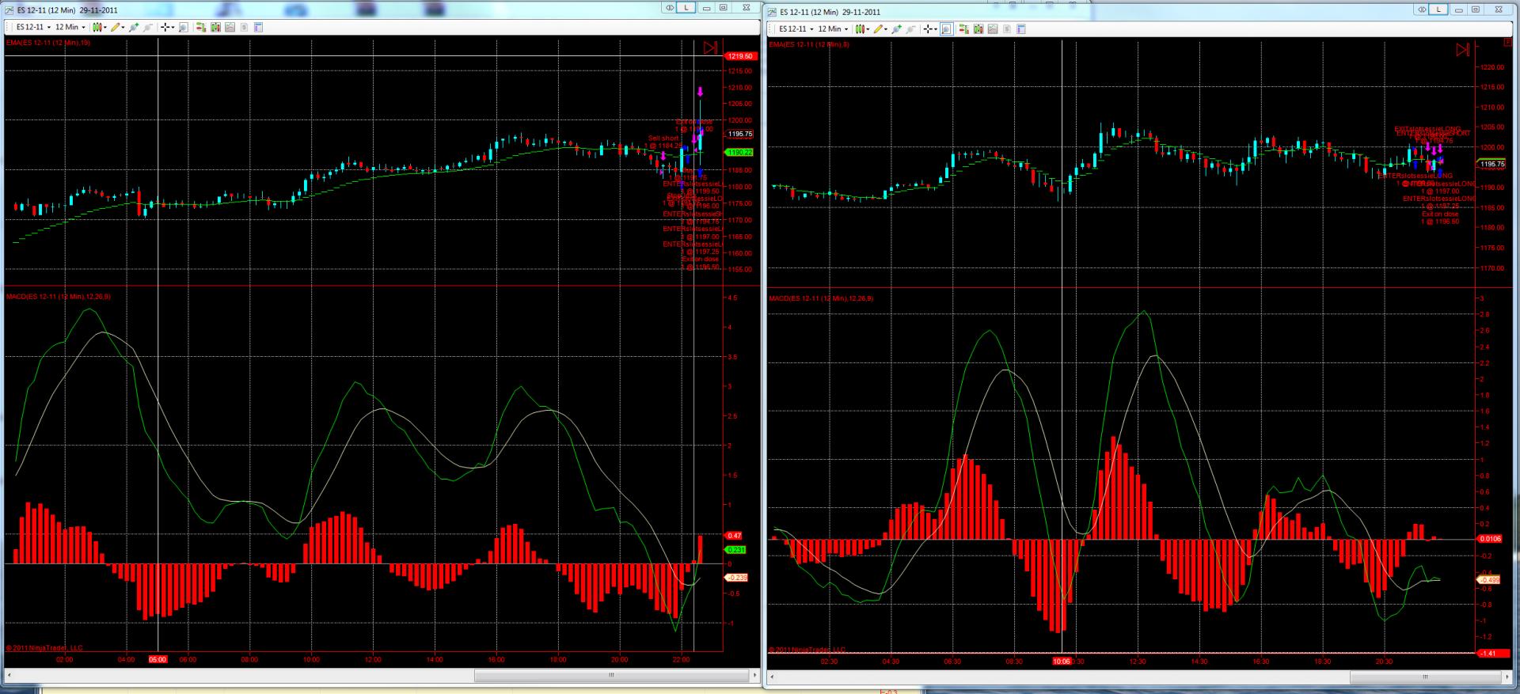Toggle double-arrow button in left window title bar

pyautogui.click(x=670, y=8)
